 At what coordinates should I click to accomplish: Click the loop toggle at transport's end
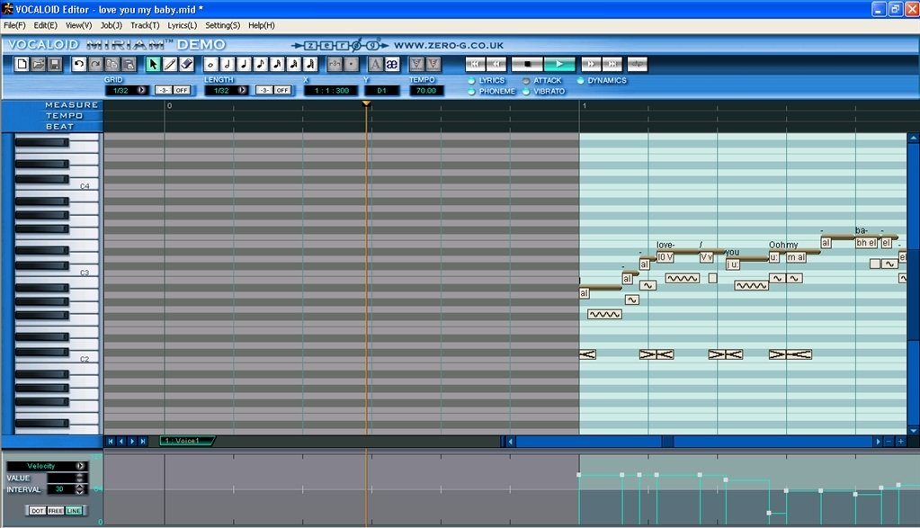(x=638, y=64)
